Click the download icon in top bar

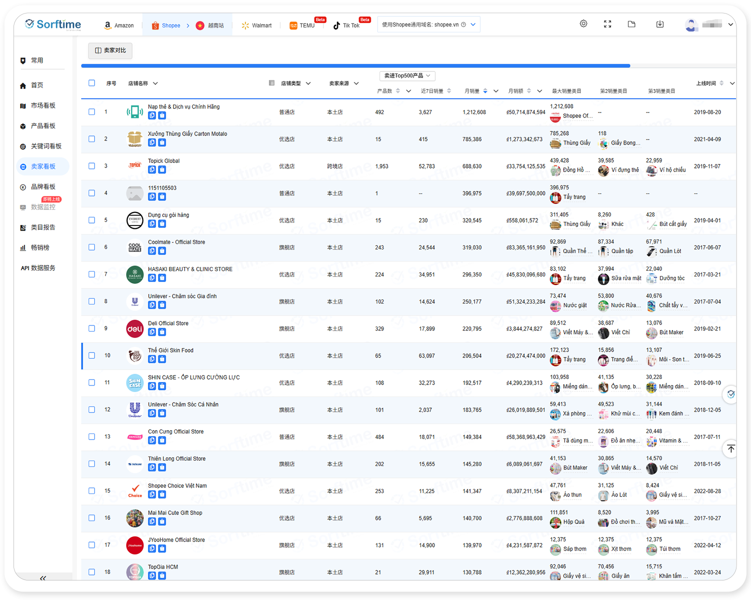click(660, 24)
